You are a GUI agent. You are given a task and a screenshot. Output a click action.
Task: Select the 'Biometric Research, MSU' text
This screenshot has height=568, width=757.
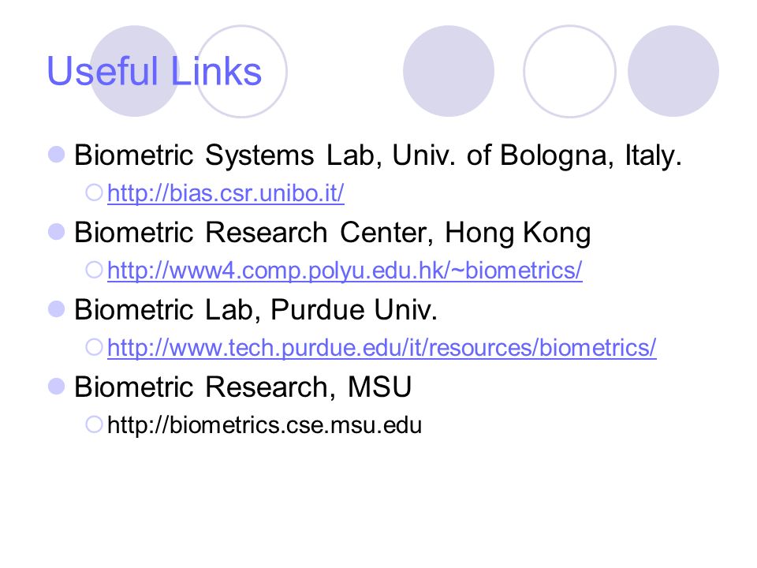coord(242,387)
